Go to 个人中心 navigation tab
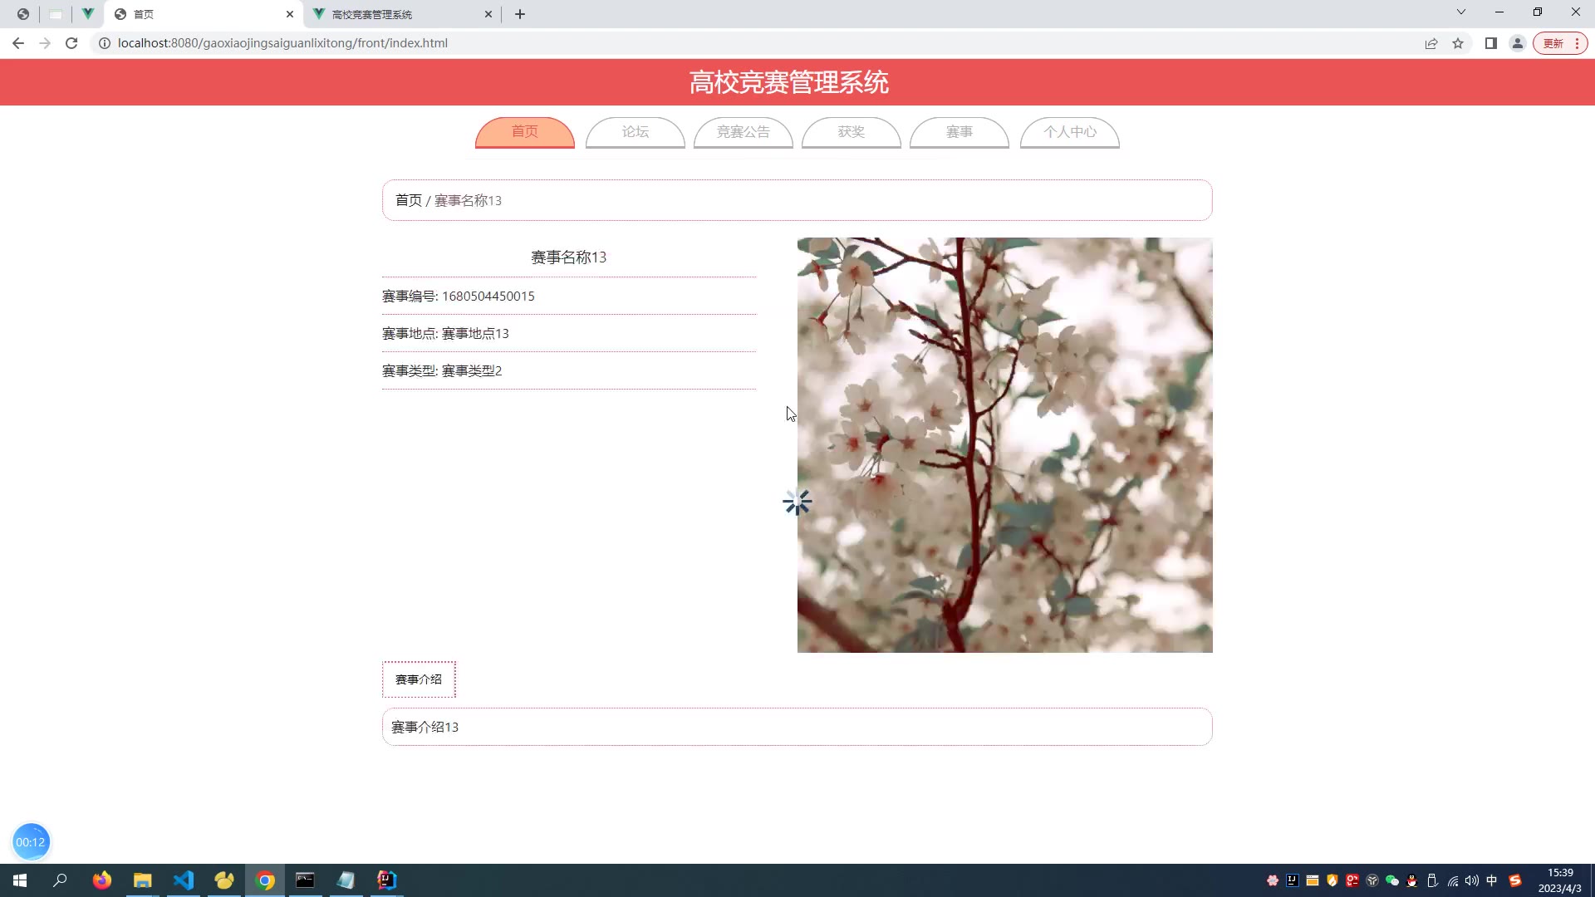The height and width of the screenshot is (897, 1595). pos(1069,132)
